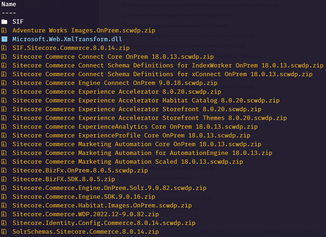This screenshot has width=326, height=237.
Task: Click the zip icon beside Sitecore.Commerce.Engine.OnPrem.Solr.9.0.82
Action: point(4,188)
